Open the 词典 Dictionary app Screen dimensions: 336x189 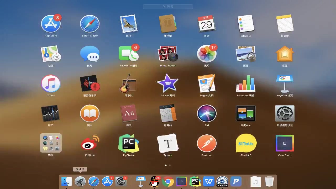(x=129, y=113)
